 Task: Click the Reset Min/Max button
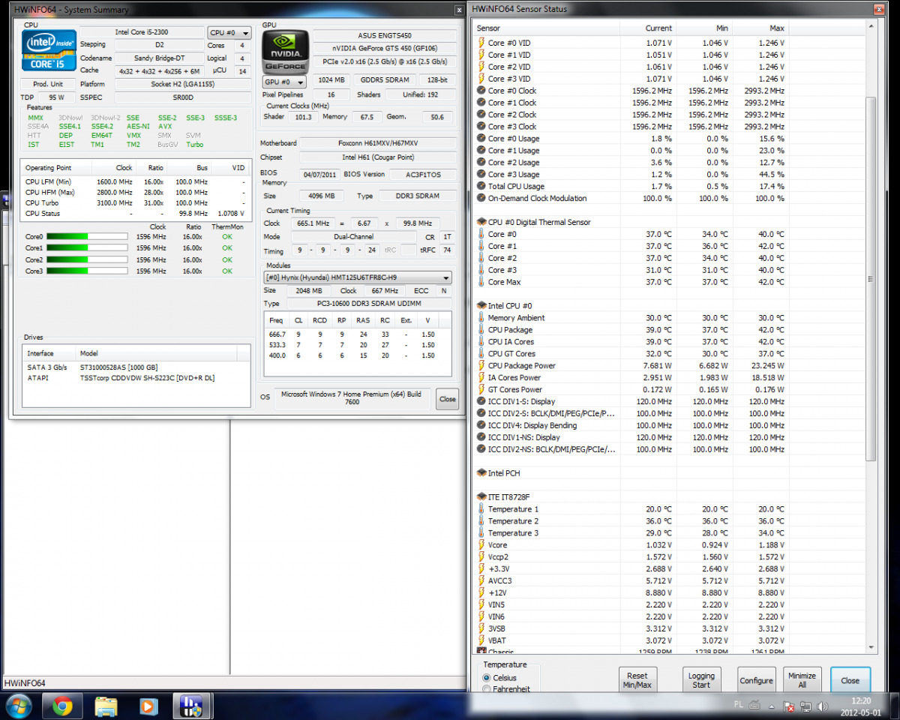[637, 680]
